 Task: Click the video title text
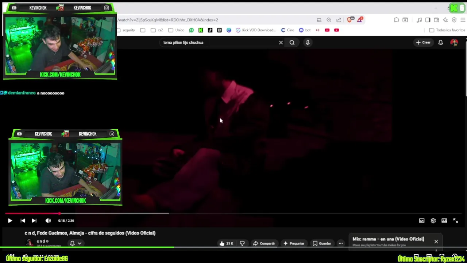point(90,233)
